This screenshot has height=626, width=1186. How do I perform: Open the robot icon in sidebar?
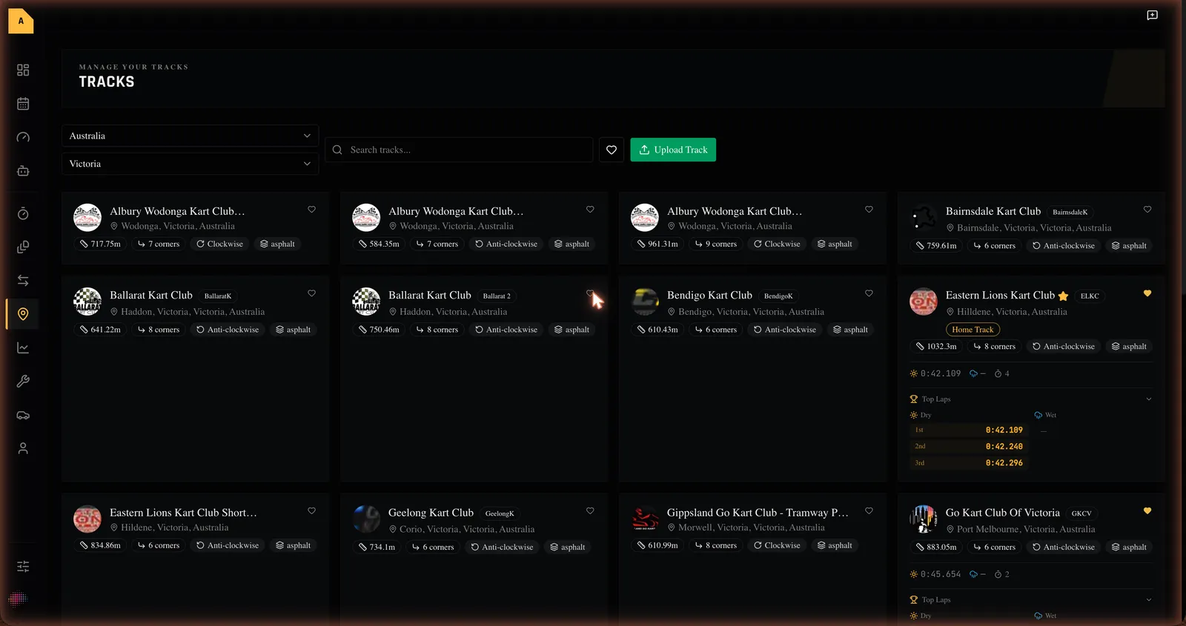23,170
